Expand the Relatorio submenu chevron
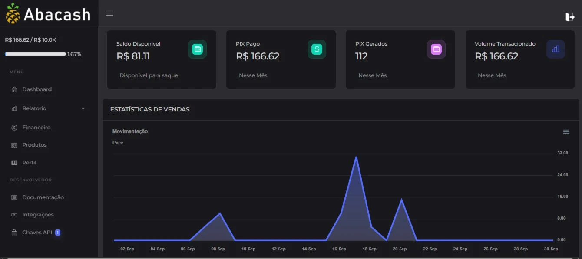Viewport: 582px width, 259px height. pos(83,108)
